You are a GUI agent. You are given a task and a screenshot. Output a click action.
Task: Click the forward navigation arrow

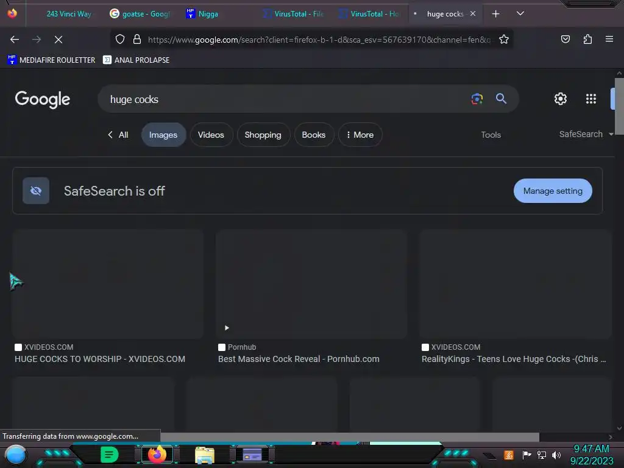pyautogui.click(x=37, y=40)
